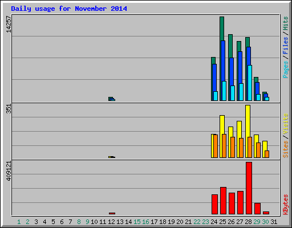Click the Visits legend label
The height and width of the screenshot is (228, 292).
coord(286,124)
